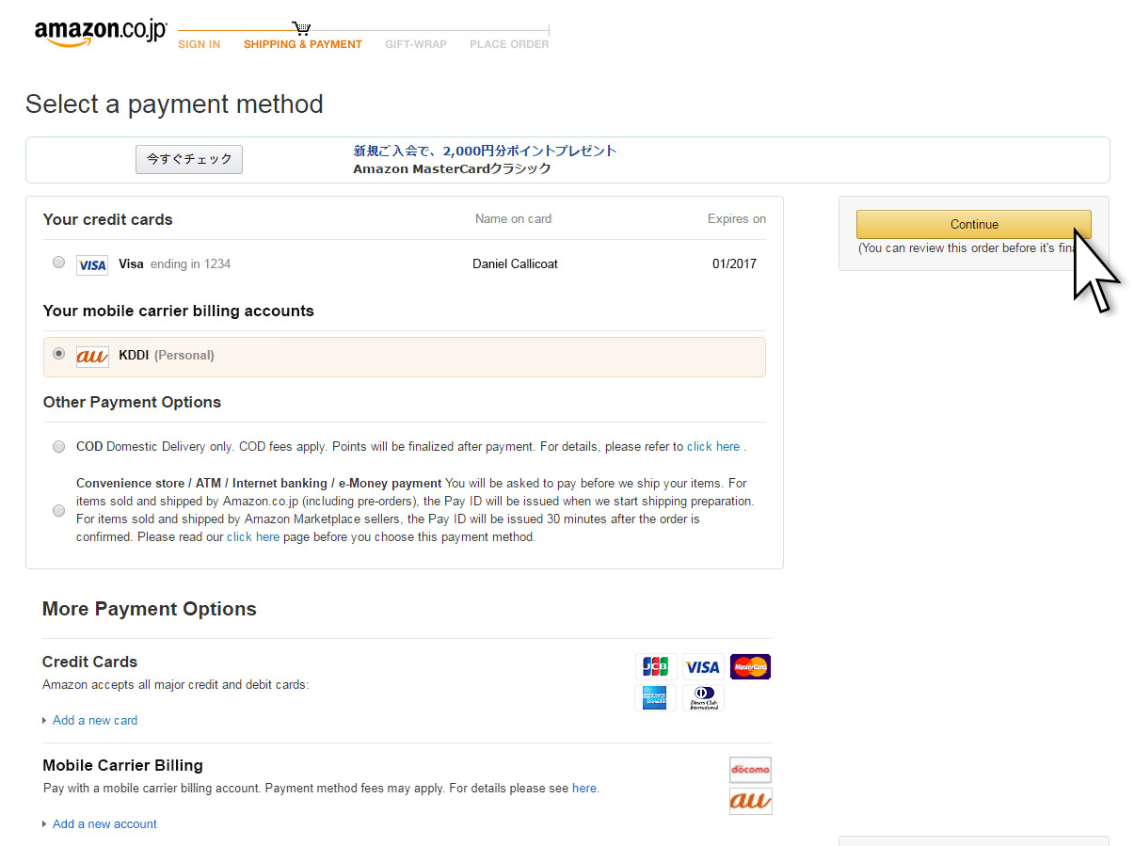Viewport: 1134px width, 846px height.
Task: Select the Visa ending in 1234 radio button
Action: point(59,263)
